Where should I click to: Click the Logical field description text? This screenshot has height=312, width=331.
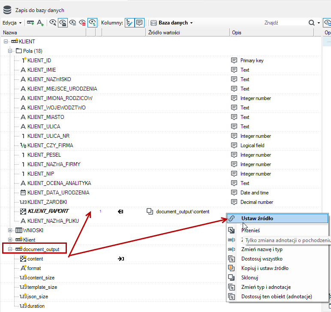(252, 145)
